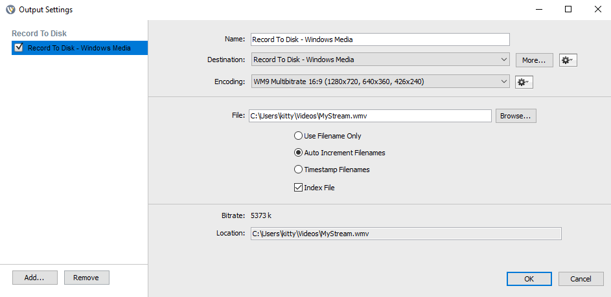Uncheck the Record To Disk - Windows Media checkbox
The height and width of the screenshot is (297, 611).
(x=19, y=48)
